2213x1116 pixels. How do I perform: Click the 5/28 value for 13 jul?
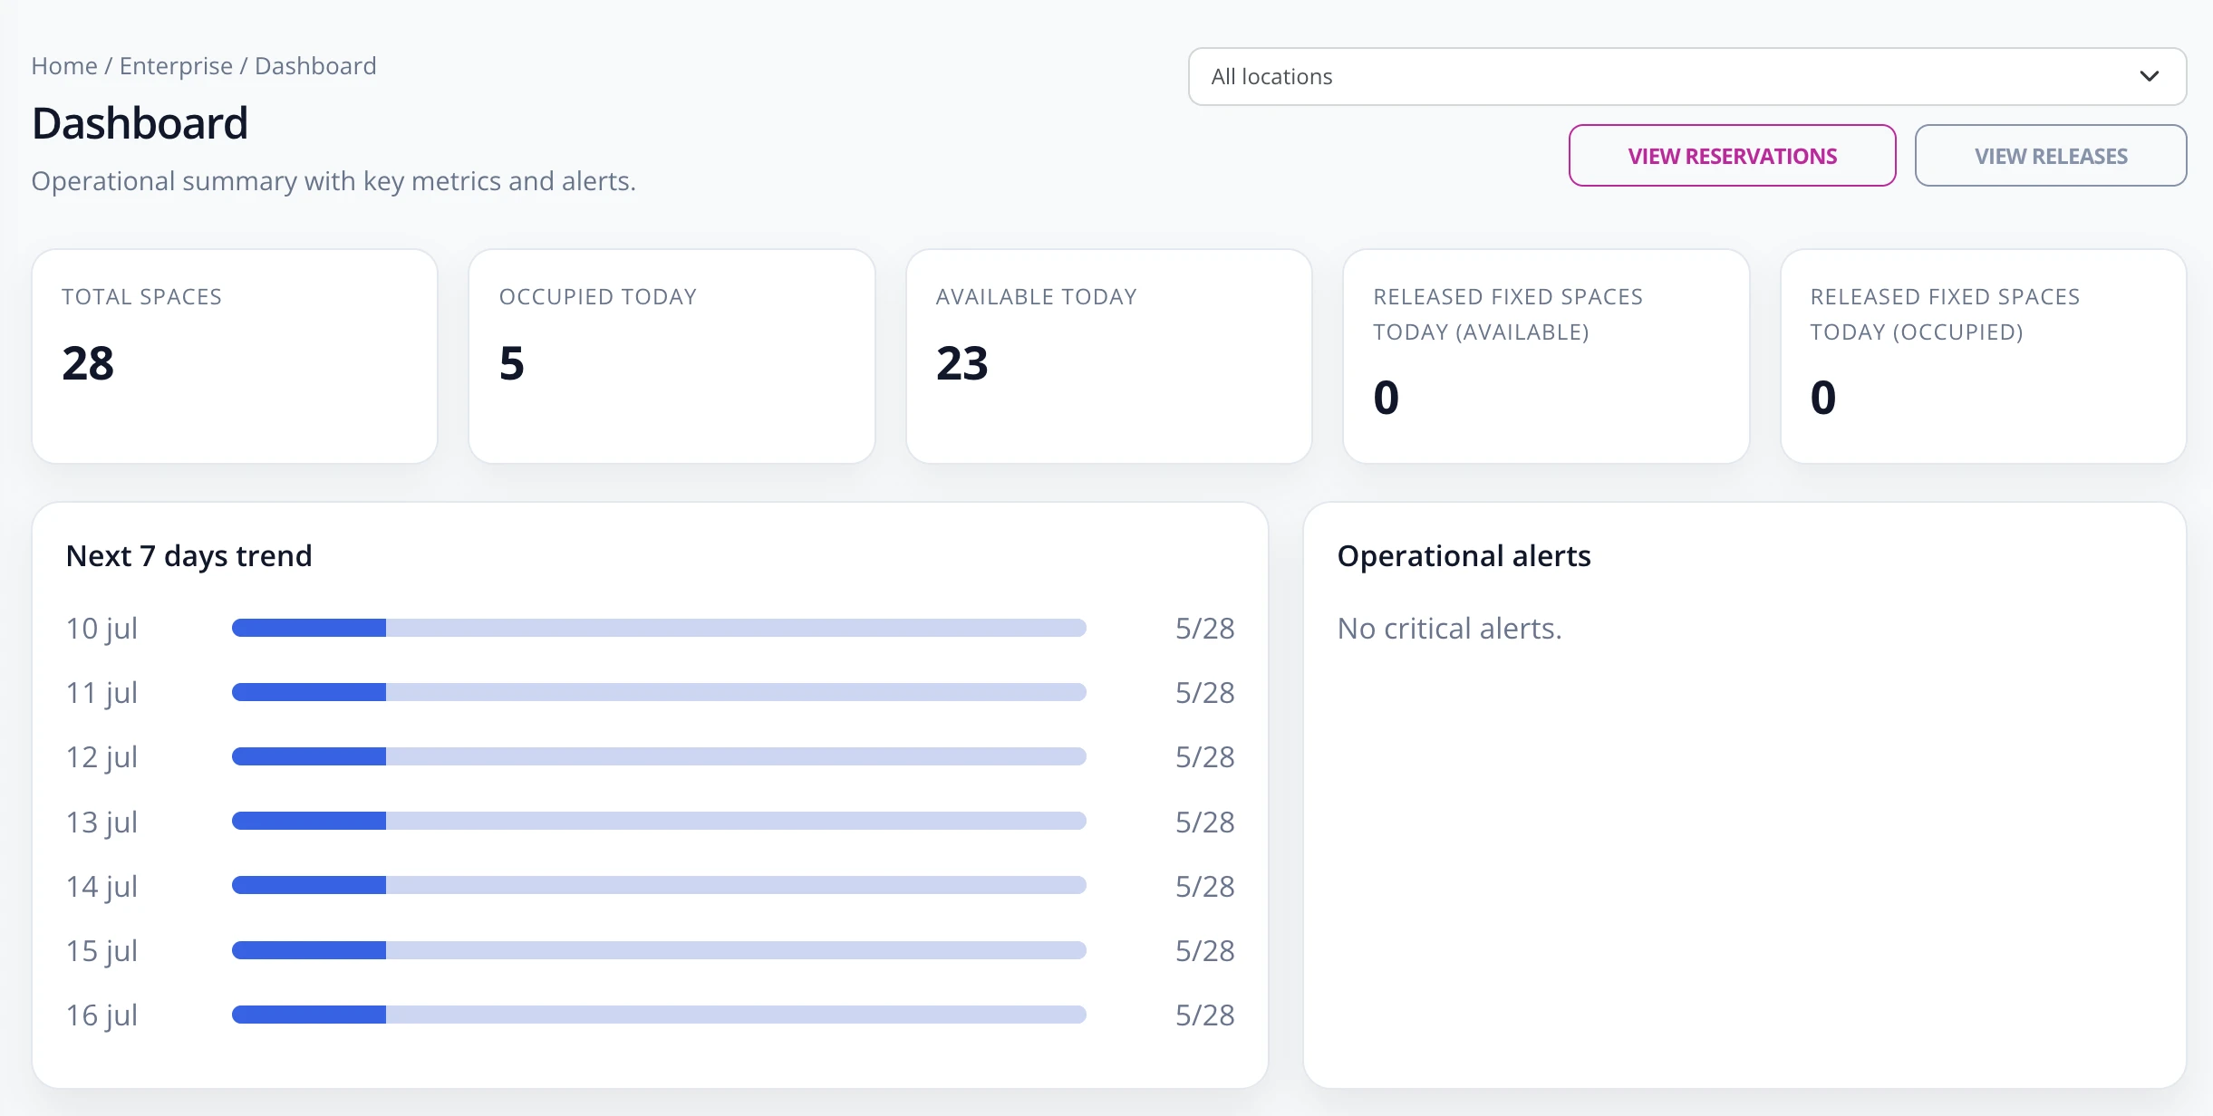(x=1204, y=823)
